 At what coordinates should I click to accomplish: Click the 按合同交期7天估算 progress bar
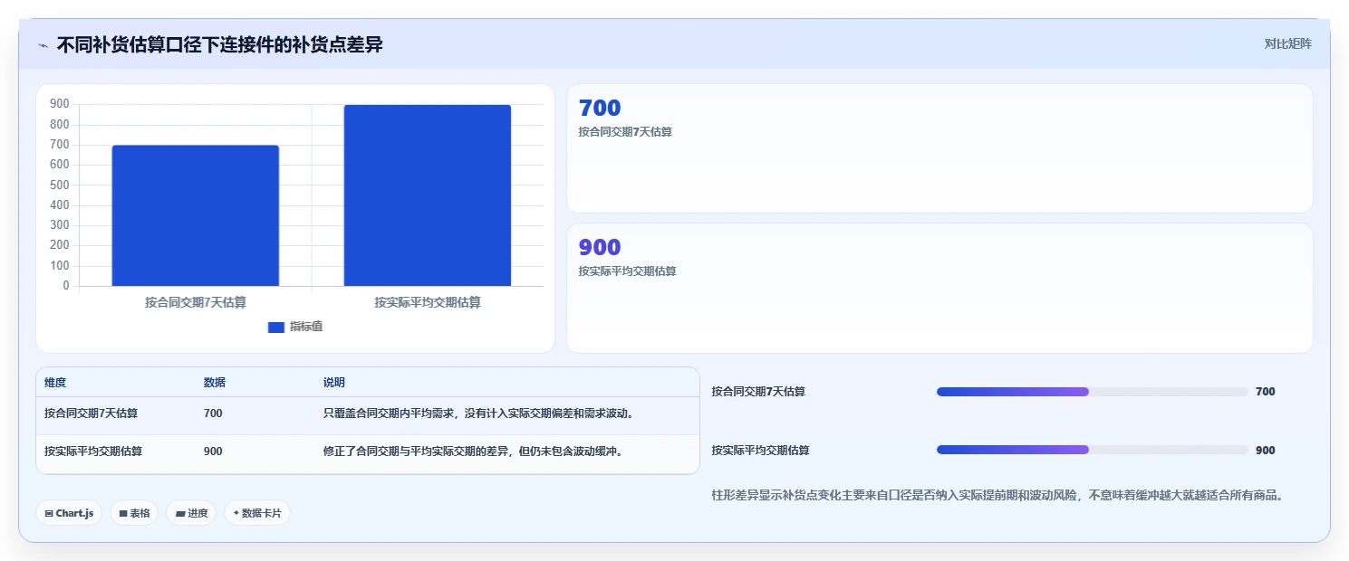click(1093, 392)
